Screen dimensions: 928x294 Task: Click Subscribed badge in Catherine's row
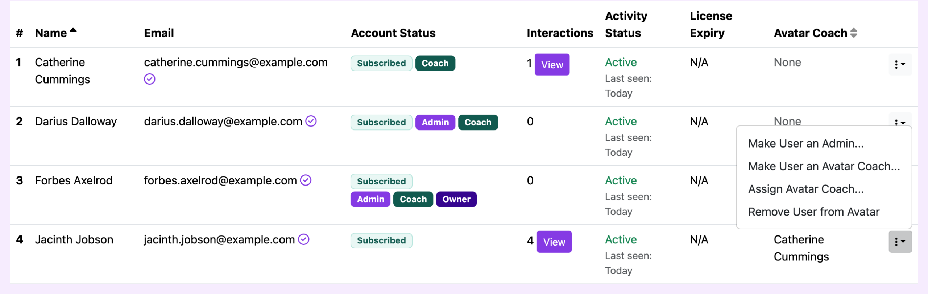pos(381,63)
